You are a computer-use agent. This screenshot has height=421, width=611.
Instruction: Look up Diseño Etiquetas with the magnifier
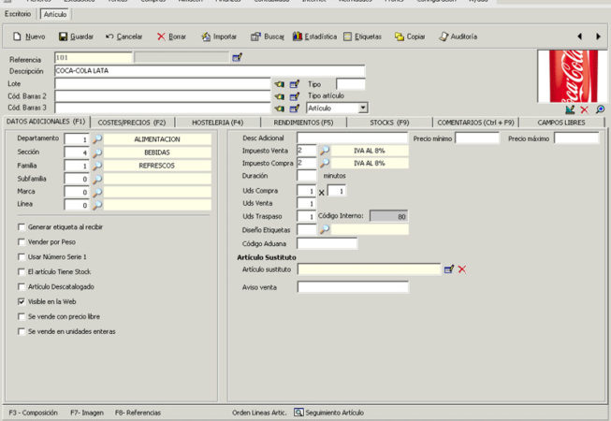click(324, 230)
